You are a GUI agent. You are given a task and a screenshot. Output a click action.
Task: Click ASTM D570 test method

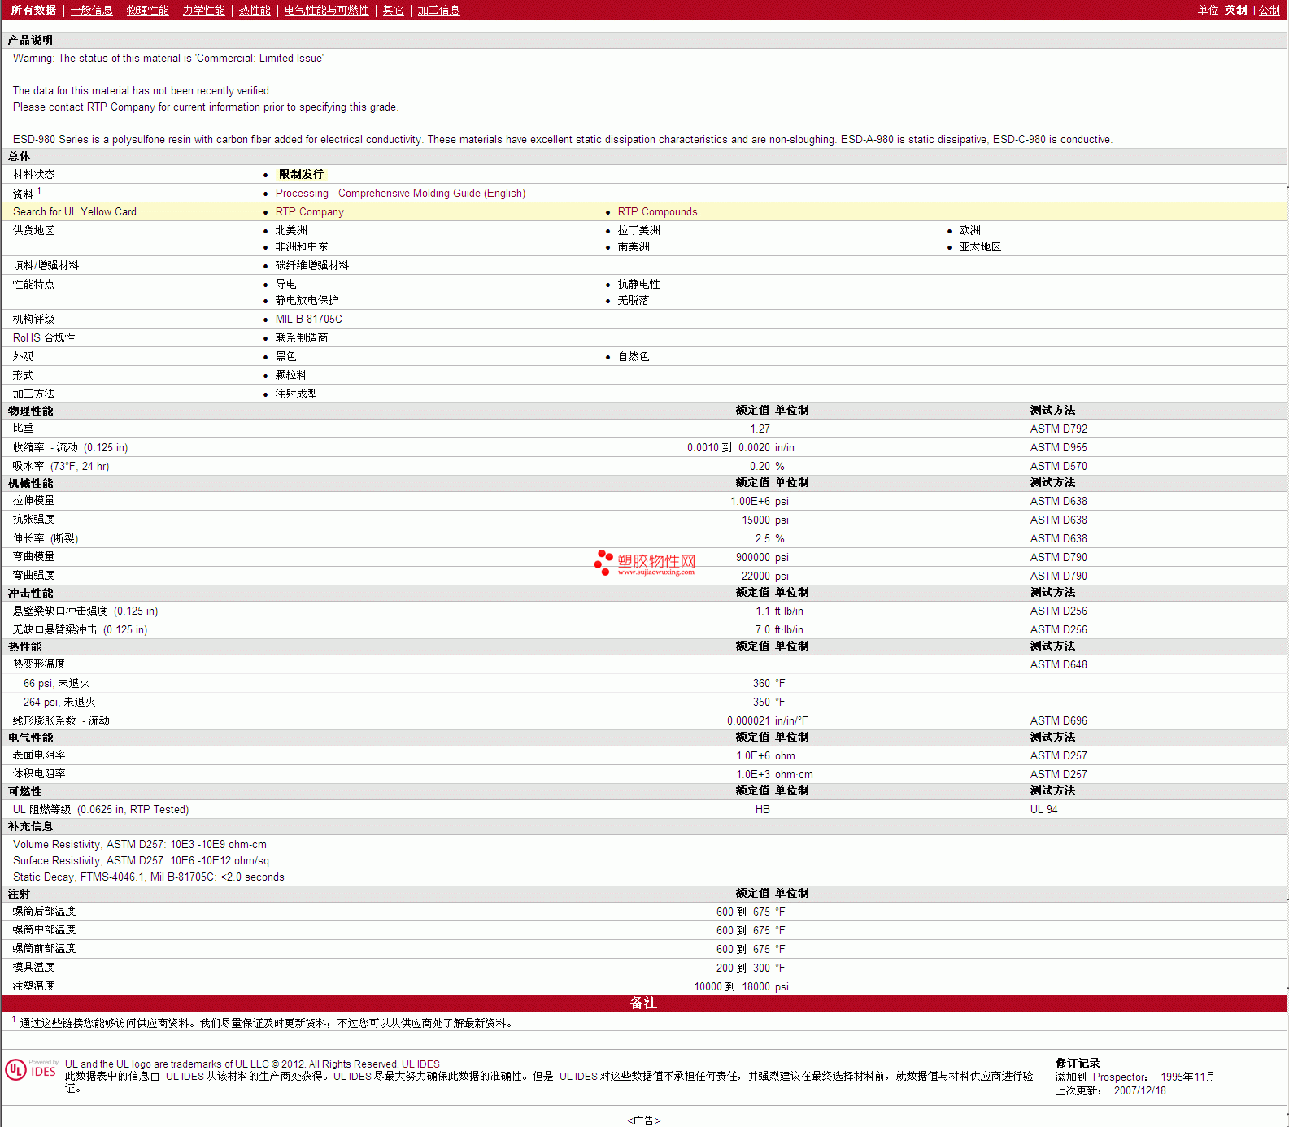click(1058, 466)
